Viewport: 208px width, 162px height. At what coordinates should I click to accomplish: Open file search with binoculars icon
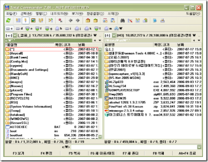[123, 20]
